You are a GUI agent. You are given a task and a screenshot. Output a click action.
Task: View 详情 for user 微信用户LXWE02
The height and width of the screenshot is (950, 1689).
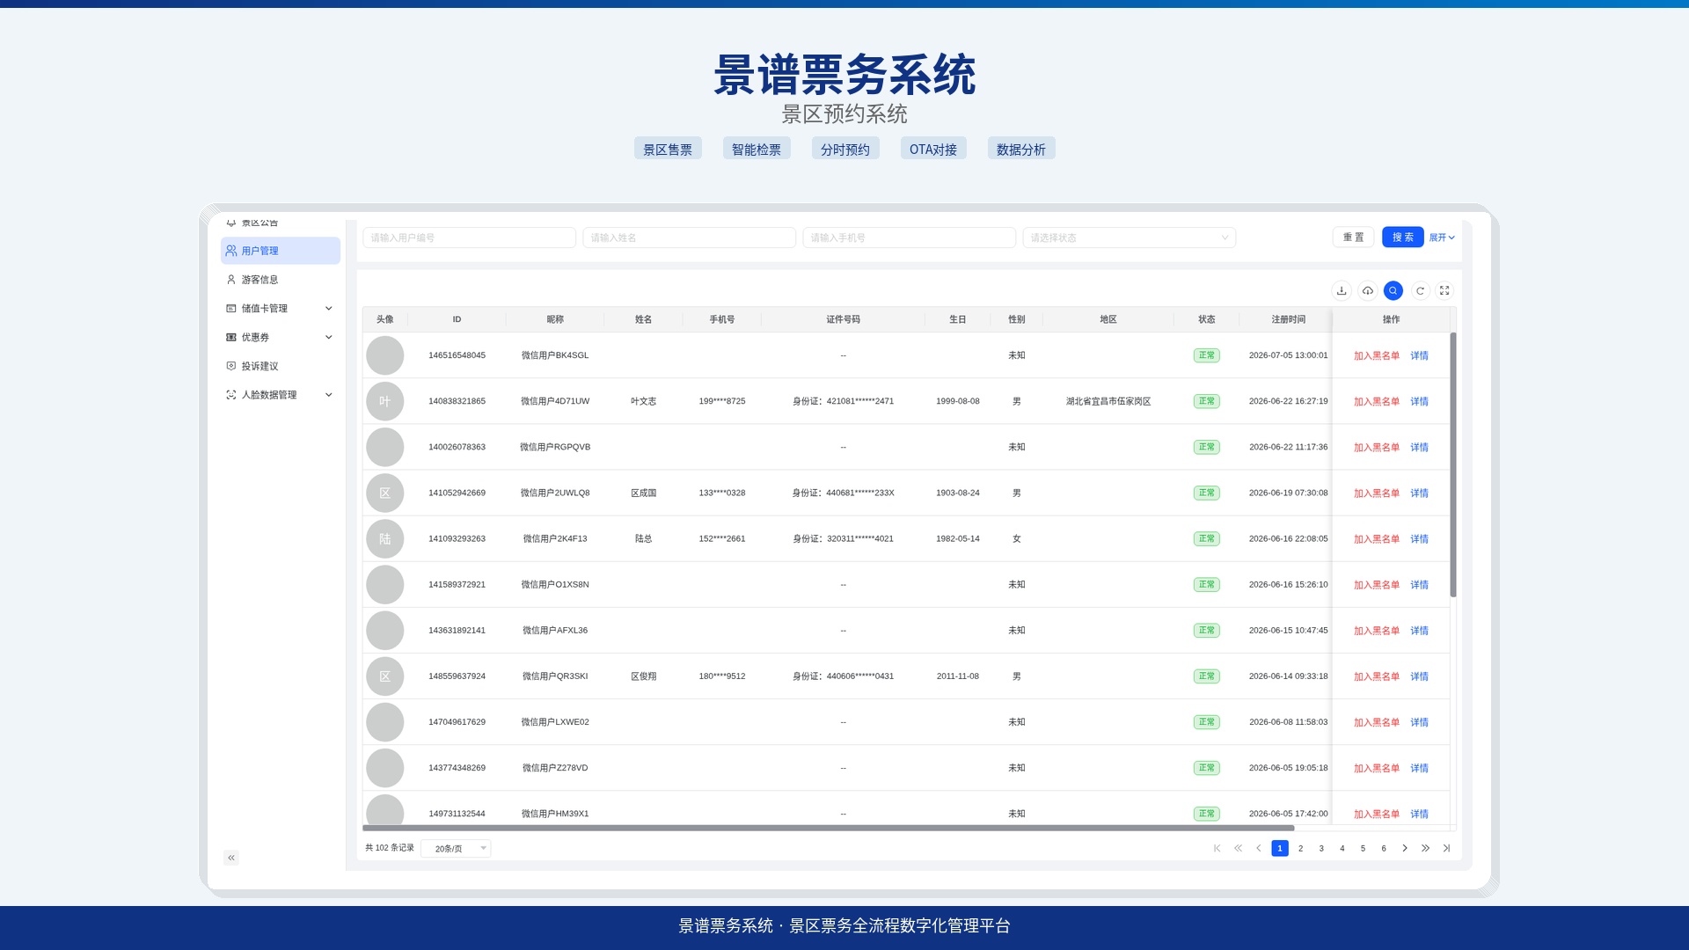[1420, 722]
